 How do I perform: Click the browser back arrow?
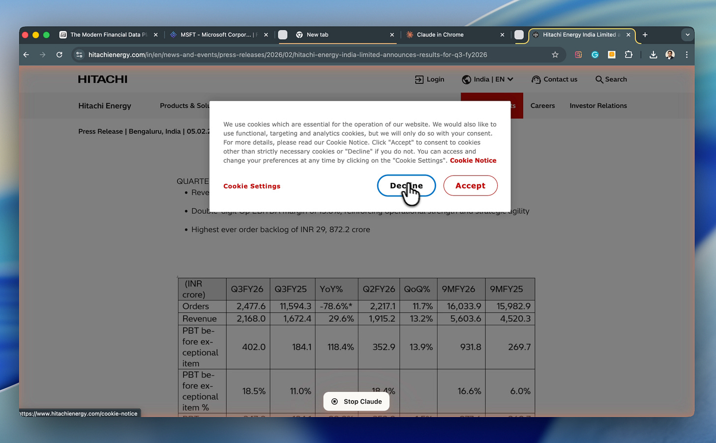(x=26, y=55)
